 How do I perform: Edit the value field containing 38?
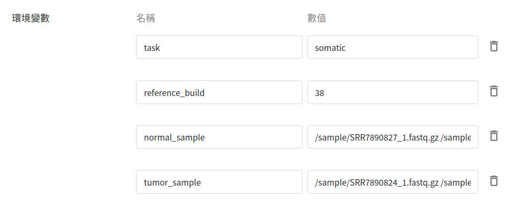(393, 92)
